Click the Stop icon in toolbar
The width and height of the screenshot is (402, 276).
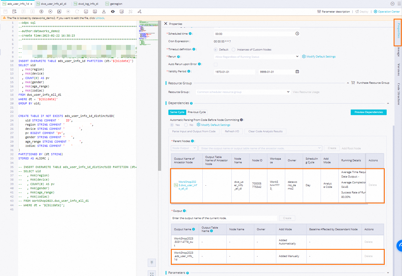tap(68, 11)
